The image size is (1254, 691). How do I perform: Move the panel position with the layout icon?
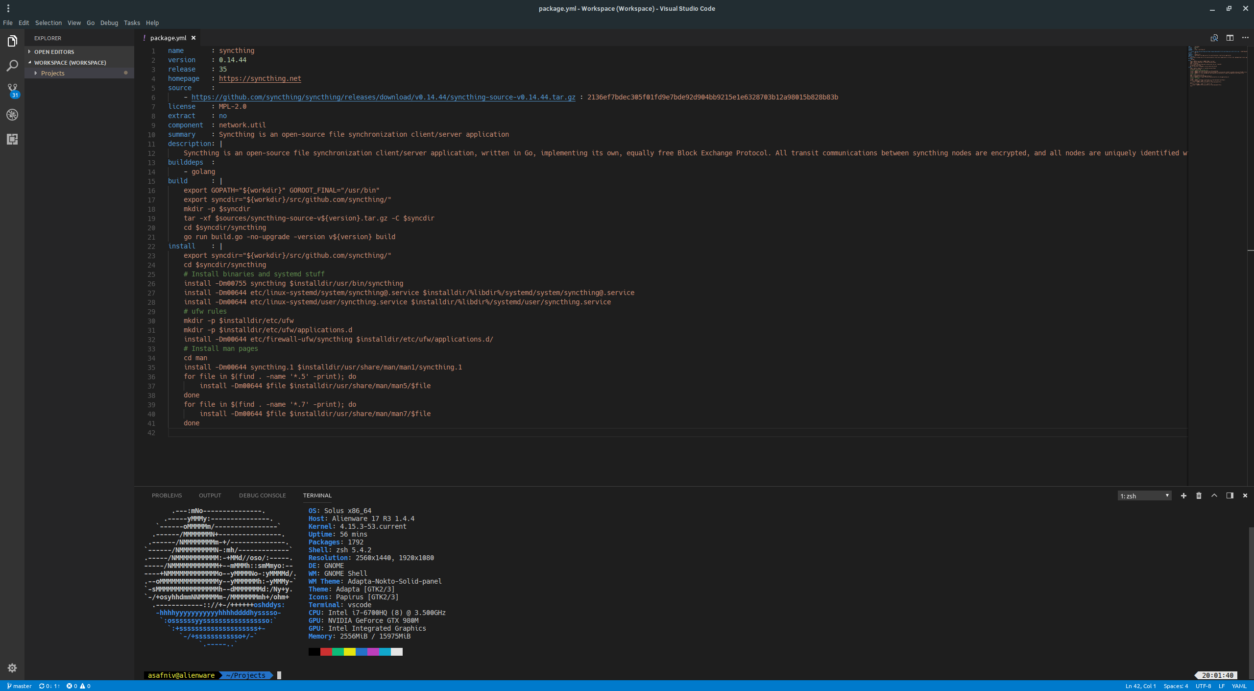pyautogui.click(x=1230, y=495)
